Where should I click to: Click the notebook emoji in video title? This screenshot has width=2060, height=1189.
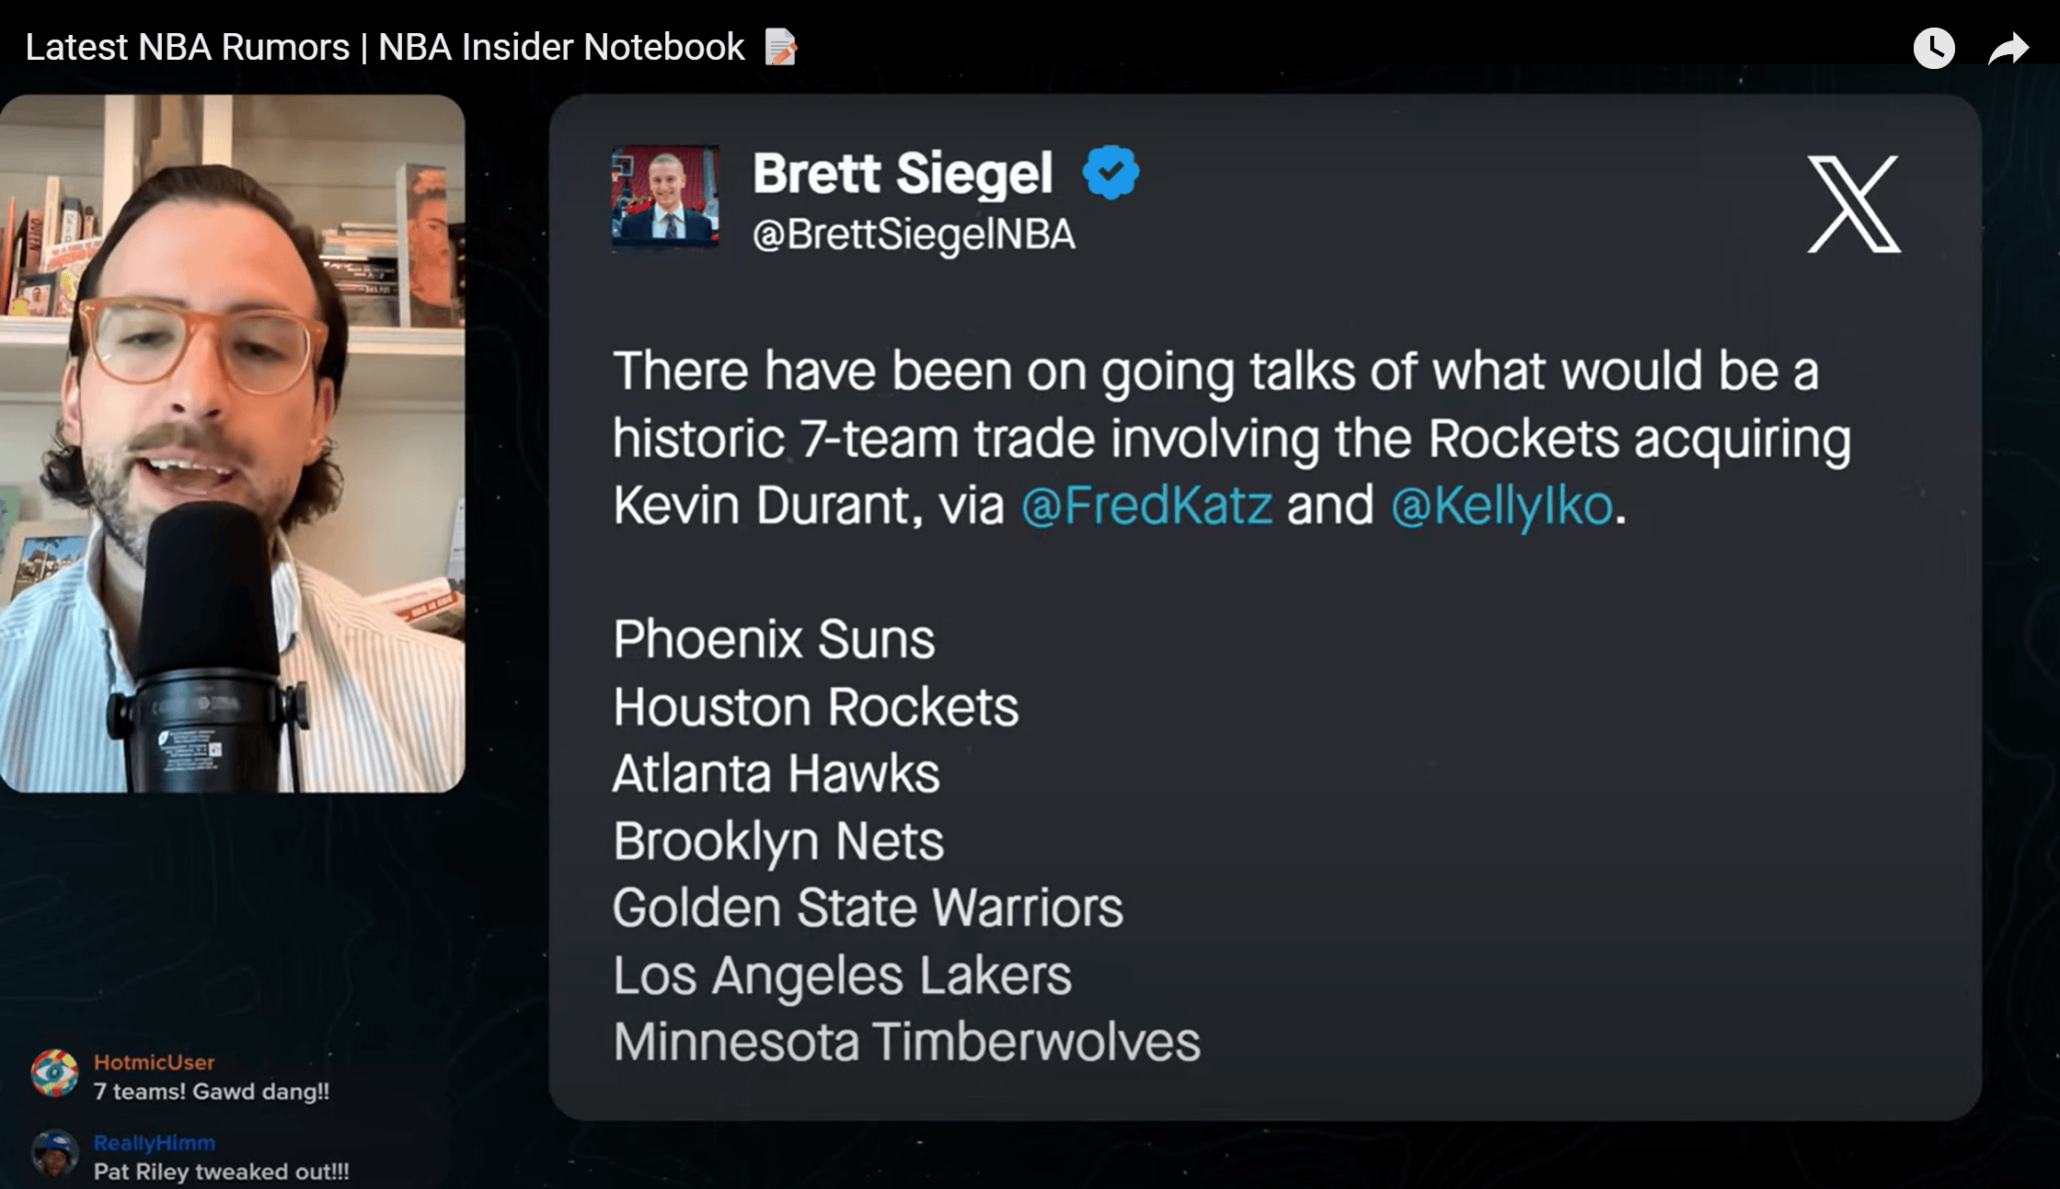coord(780,47)
